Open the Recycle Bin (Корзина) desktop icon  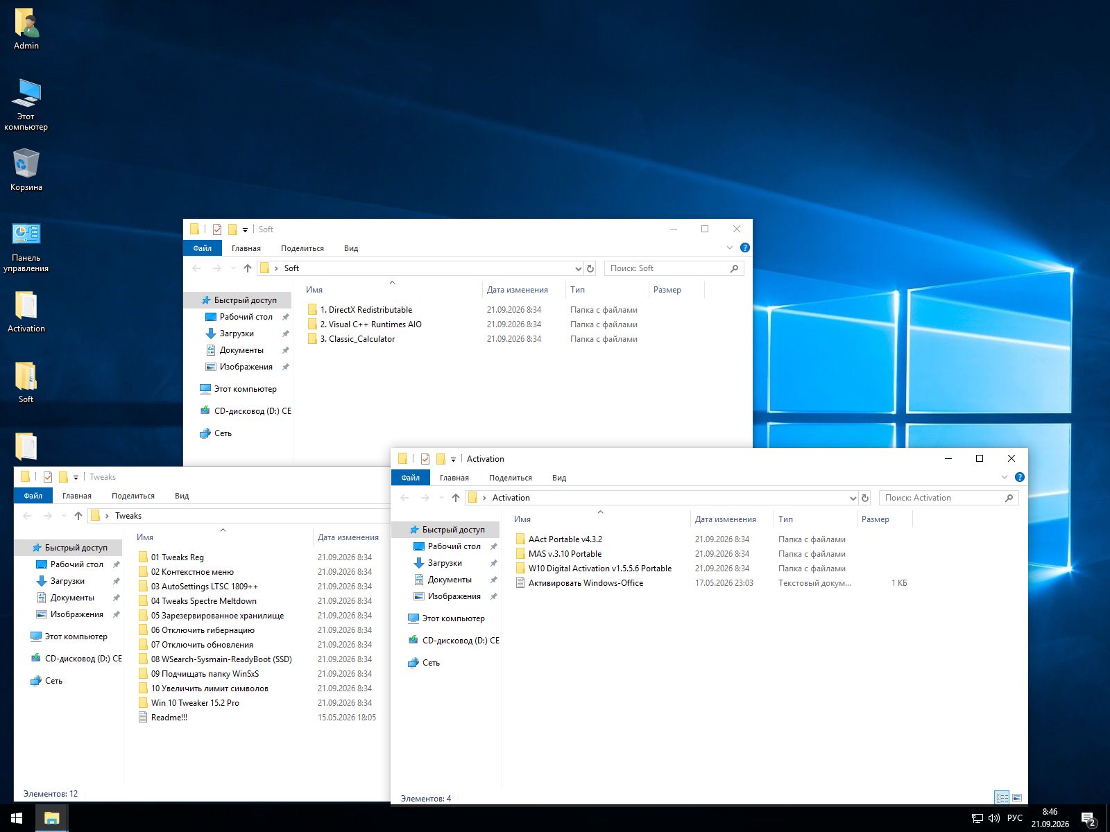(26, 170)
